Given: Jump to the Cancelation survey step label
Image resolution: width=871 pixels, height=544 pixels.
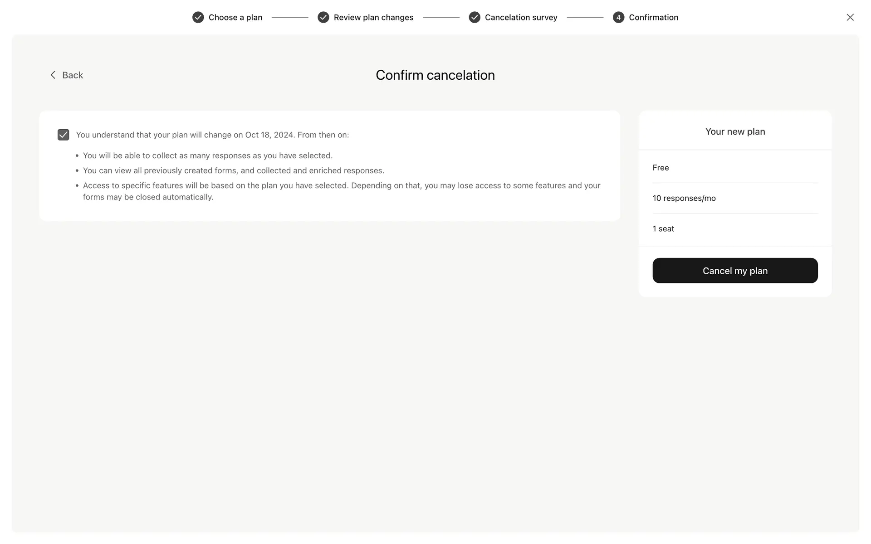Looking at the screenshot, I should [x=521, y=17].
